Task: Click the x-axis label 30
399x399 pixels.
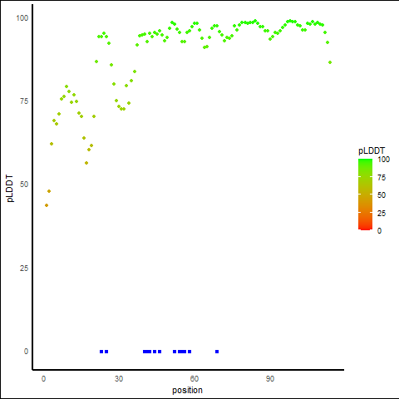Action: pos(119,379)
